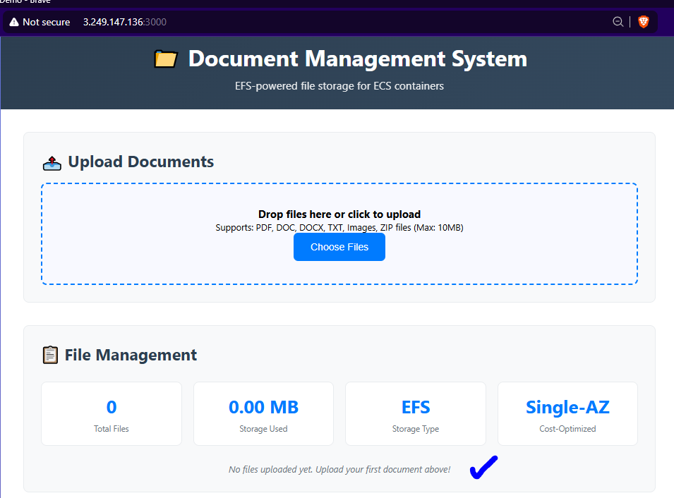Viewport: 674px width, 498px height.
Task: Click the upload tray icon beside Upload Documents
Action: tap(52, 163)
